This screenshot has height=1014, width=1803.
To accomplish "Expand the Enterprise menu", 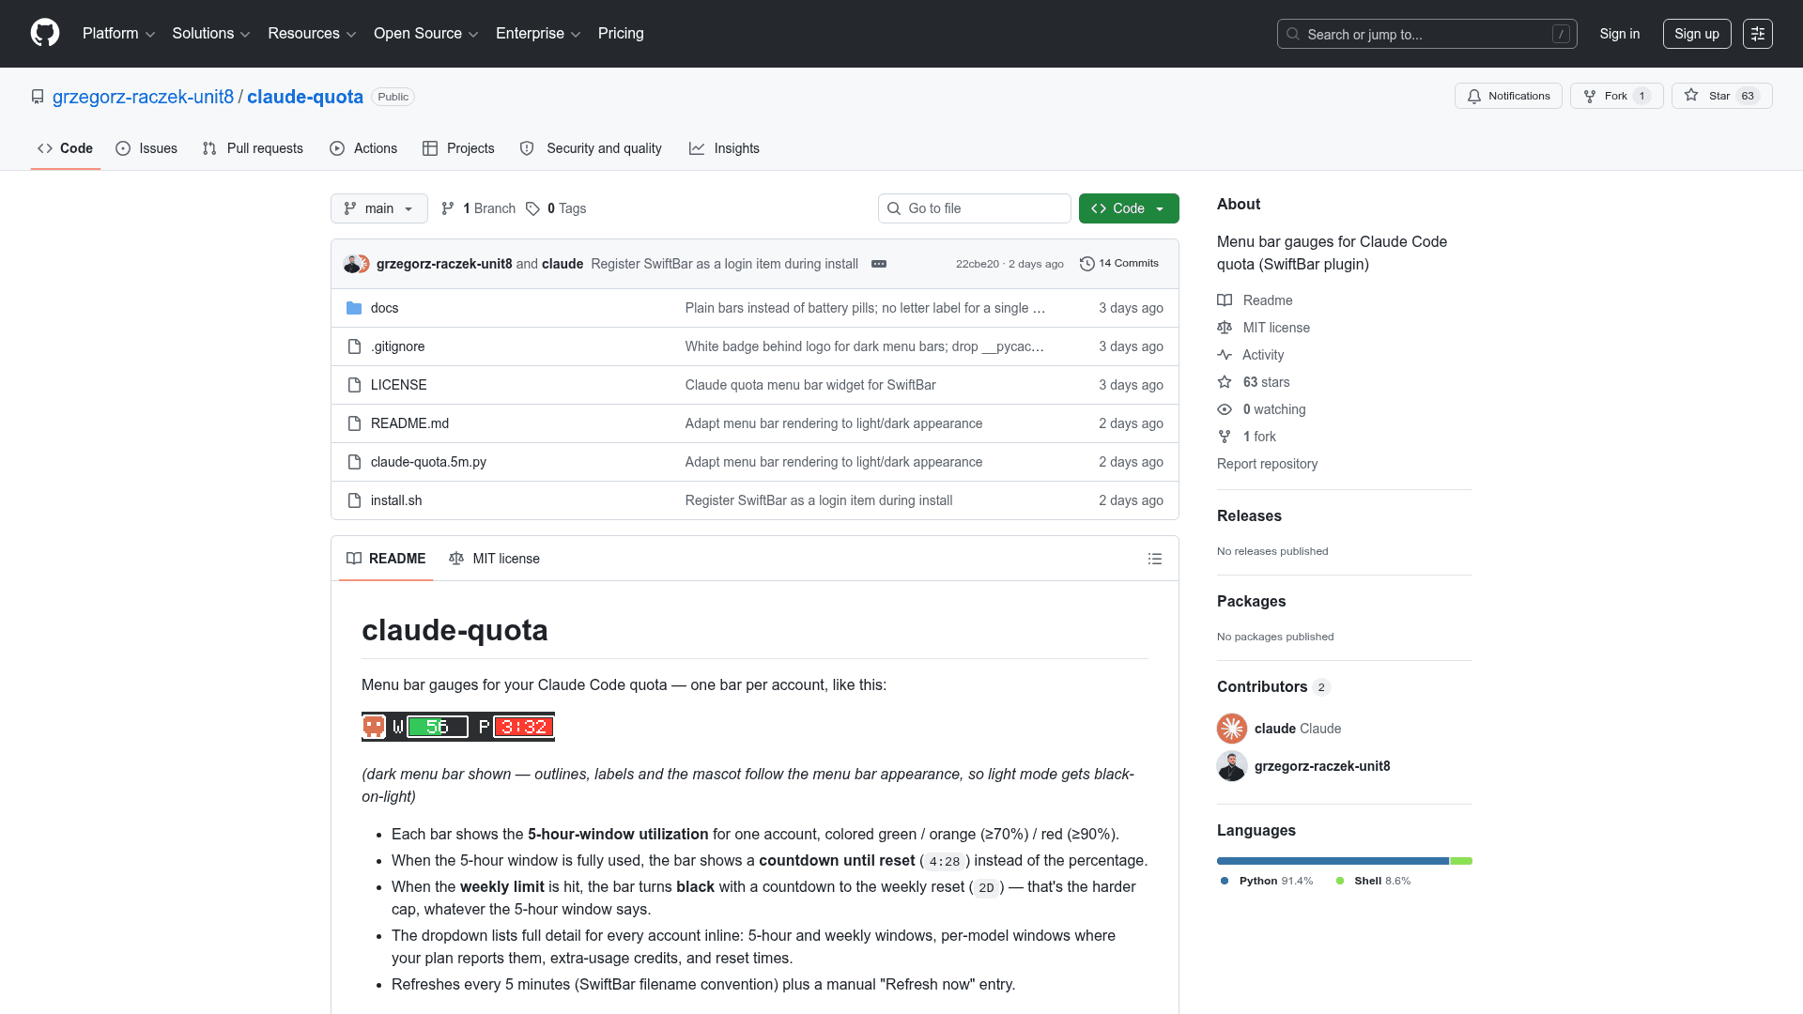I will pyautogui.click(x=538, y=34).
